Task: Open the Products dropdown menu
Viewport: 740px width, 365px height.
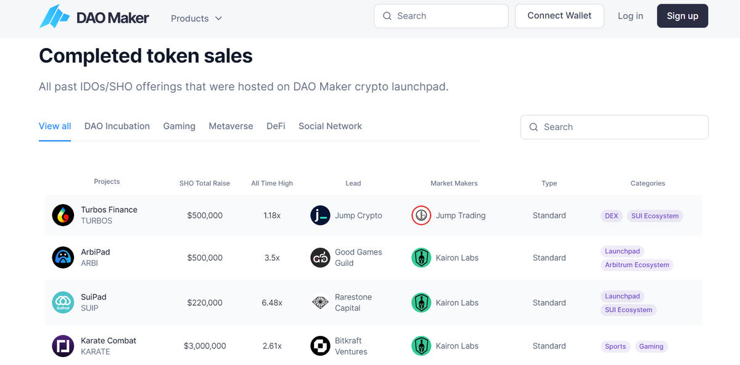Action: [196, 18]
